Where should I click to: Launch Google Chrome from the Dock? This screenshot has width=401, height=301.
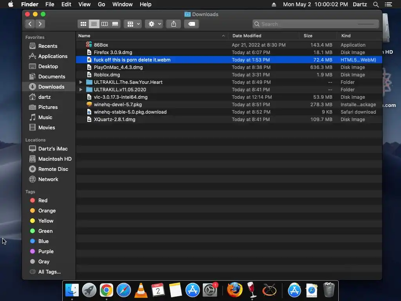[107, 290]
